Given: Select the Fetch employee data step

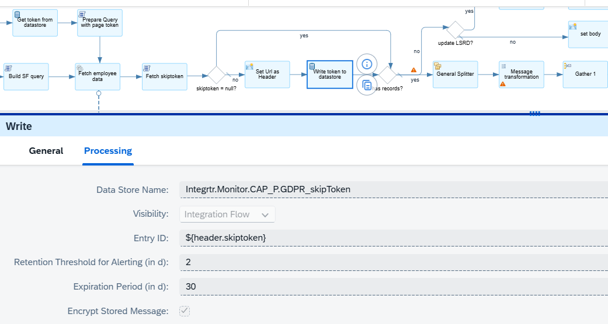Looking at the screenshot, I should 98,77.
